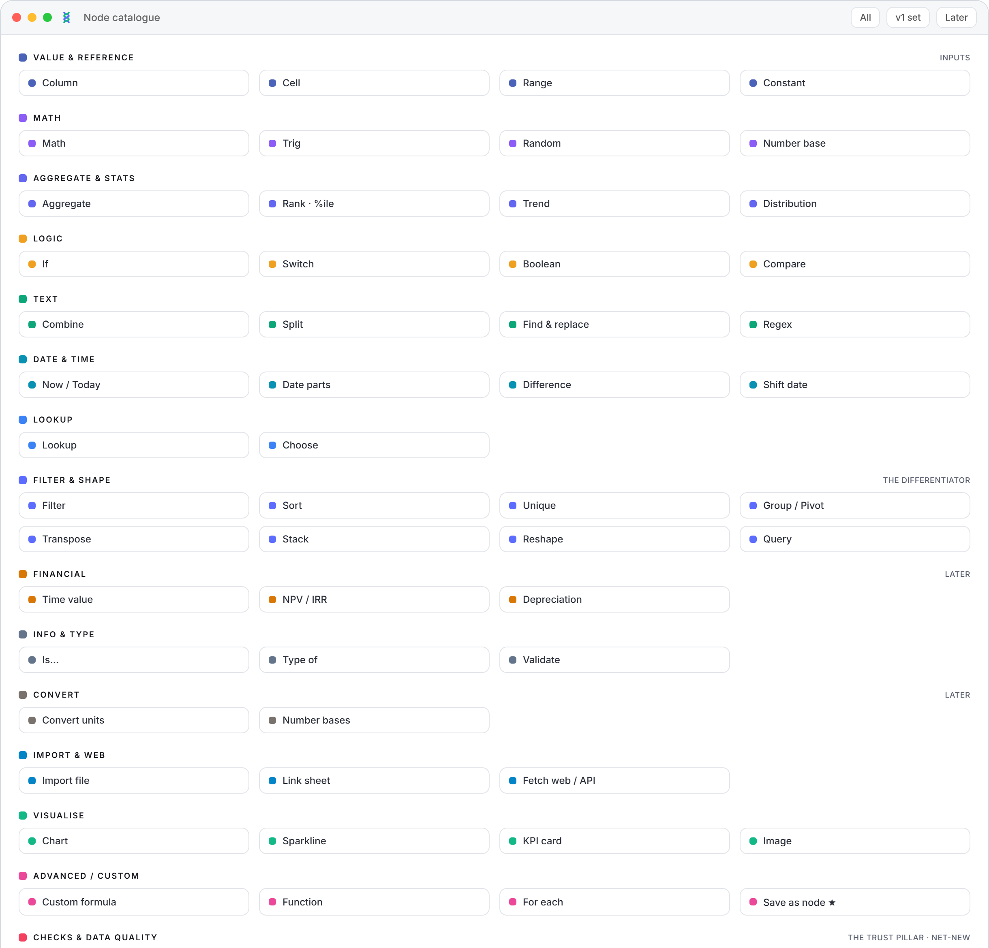Screen dimensions: 989x948
Task: Select the Choose node card
Action: click(x=374, y=445)
